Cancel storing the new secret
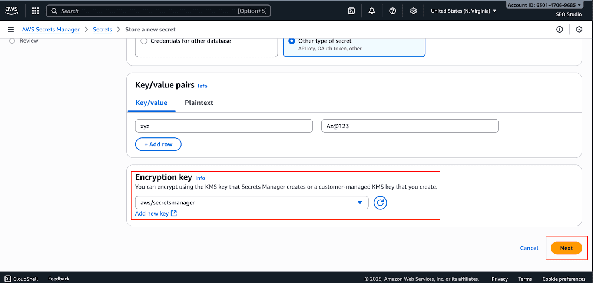 pos(529,248)
